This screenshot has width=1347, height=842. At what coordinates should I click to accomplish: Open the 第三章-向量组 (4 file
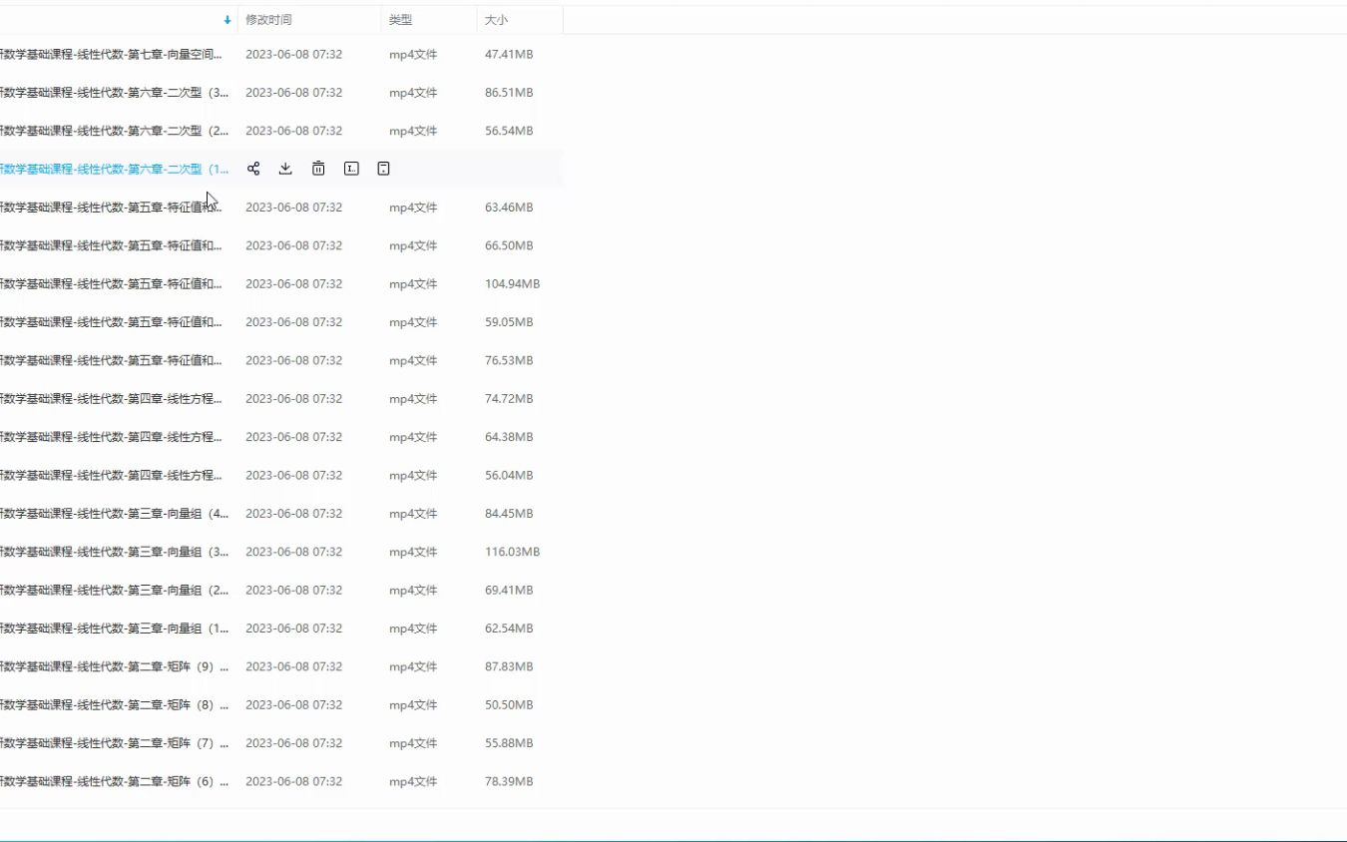point(115,514)
